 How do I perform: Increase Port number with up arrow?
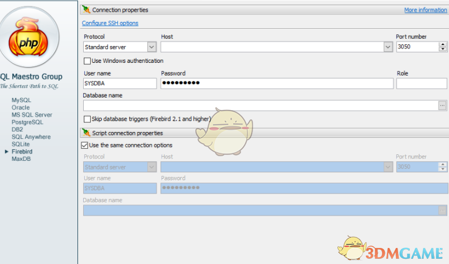pyautogui.click(x=443, y=44)
